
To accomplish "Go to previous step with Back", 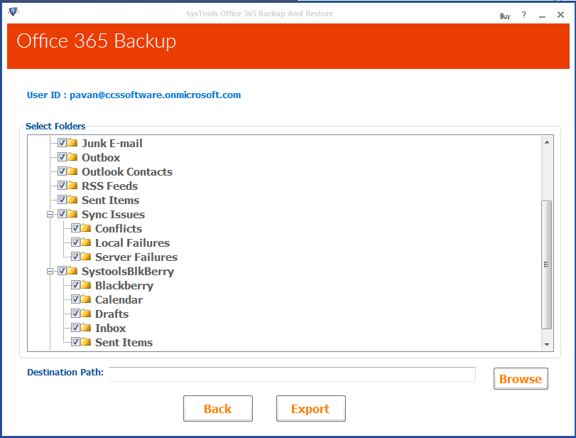I will click(218, 409).
